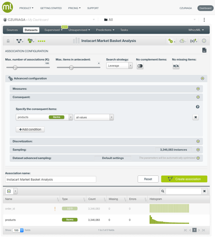
Task: Open the Supervised menu
Action: pos(53,30)
